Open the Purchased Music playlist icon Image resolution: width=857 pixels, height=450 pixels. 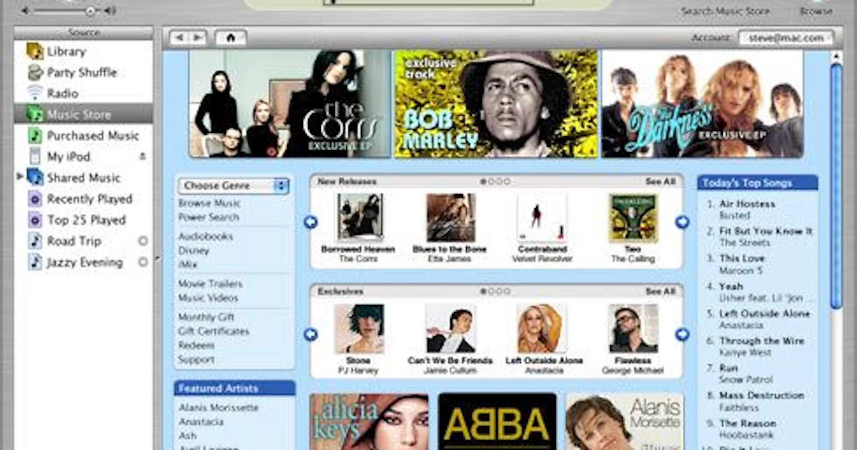click(x=35, y=135)
